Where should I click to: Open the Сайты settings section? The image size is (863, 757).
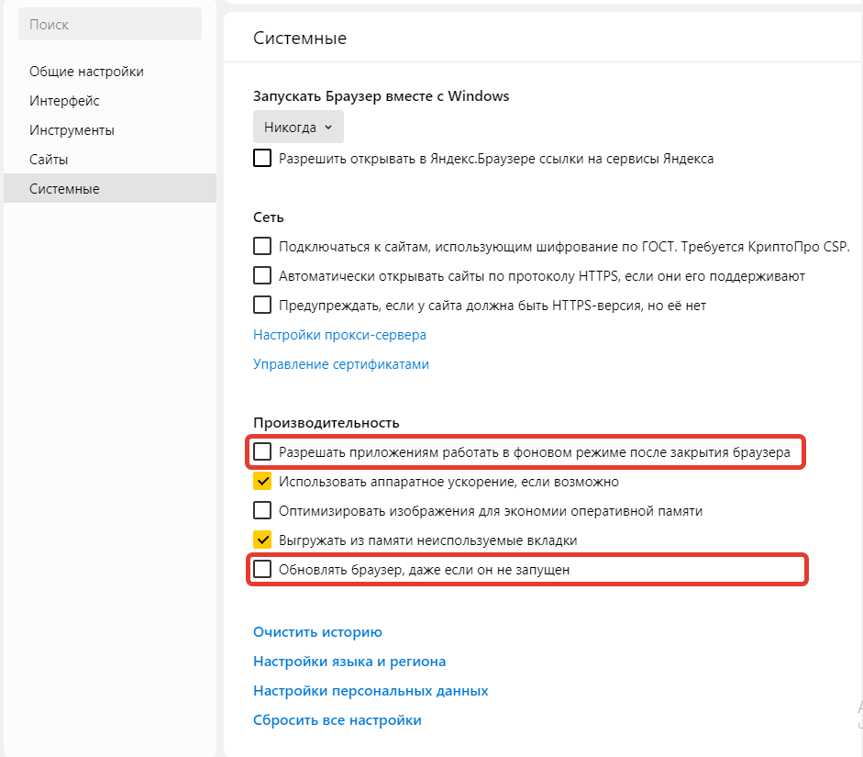point(49,160)
